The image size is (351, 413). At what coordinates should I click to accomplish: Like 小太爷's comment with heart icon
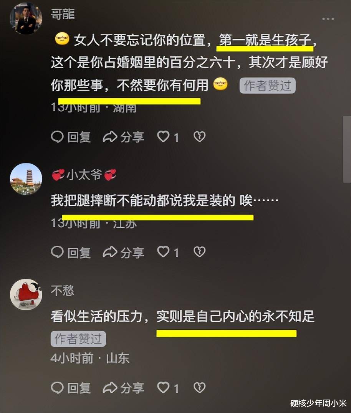[163, 252]
